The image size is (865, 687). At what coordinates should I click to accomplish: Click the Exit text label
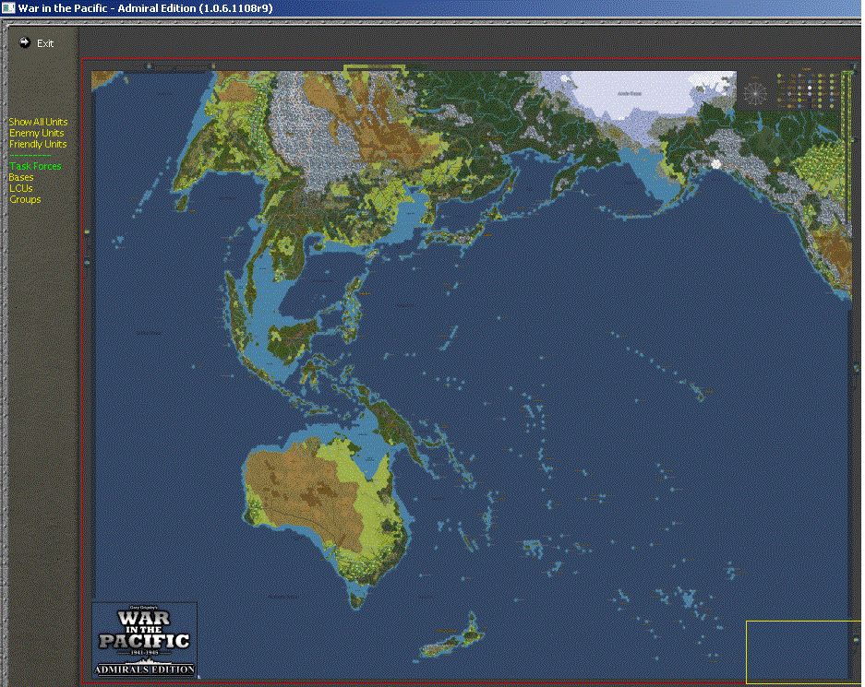[45, 43]
